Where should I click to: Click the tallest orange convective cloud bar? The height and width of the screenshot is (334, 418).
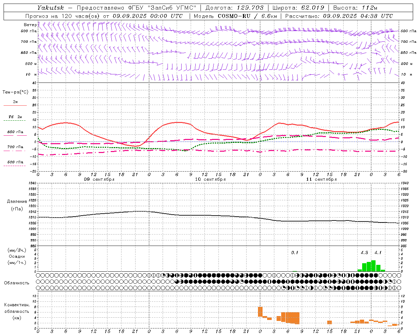[x=260, y=312]
